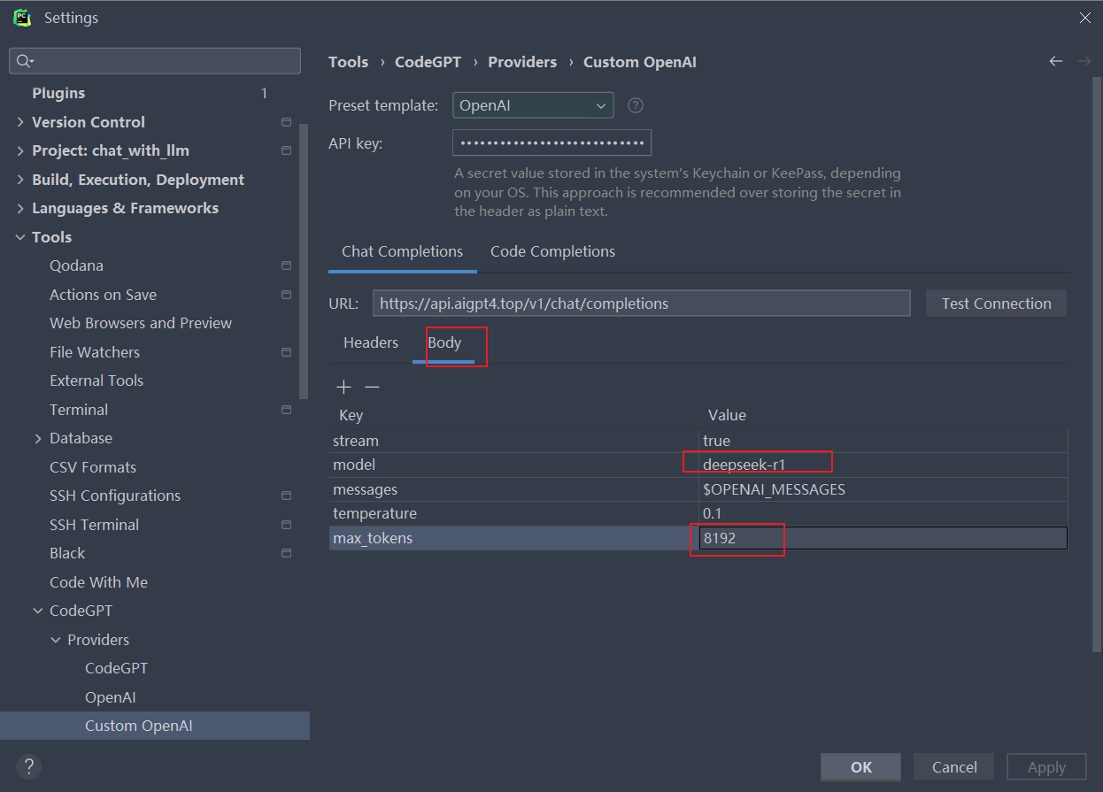The height and width of the screenshot is (792, 1103).
Task: Click the temperature value 0.1
Action: 883,513
